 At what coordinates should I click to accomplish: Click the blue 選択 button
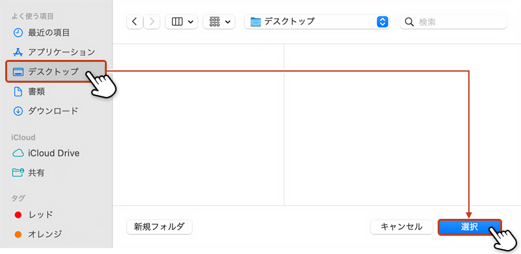tap(470, 227)
